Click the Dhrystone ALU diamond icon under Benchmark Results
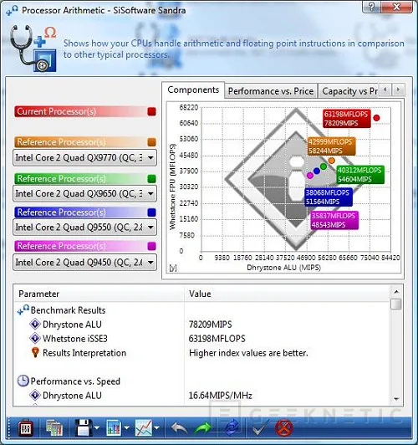Image resolution: width=418 pixels, height=445 pixels. pyautogui.click(x=35, y=324)
